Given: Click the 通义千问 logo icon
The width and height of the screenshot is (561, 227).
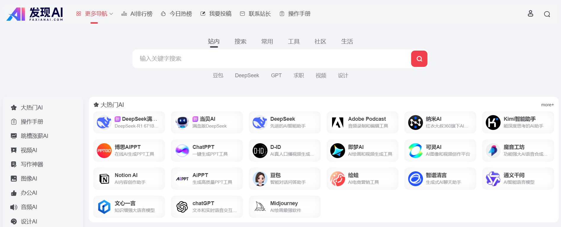Looking at the screenshot, I should pos(493,178).
